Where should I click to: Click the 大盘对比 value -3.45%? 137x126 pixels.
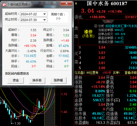tap(31, 51)
